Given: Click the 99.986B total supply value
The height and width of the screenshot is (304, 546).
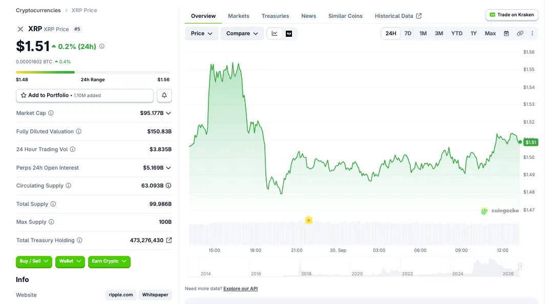Looking at the screenshot, I should pos(160,204).
